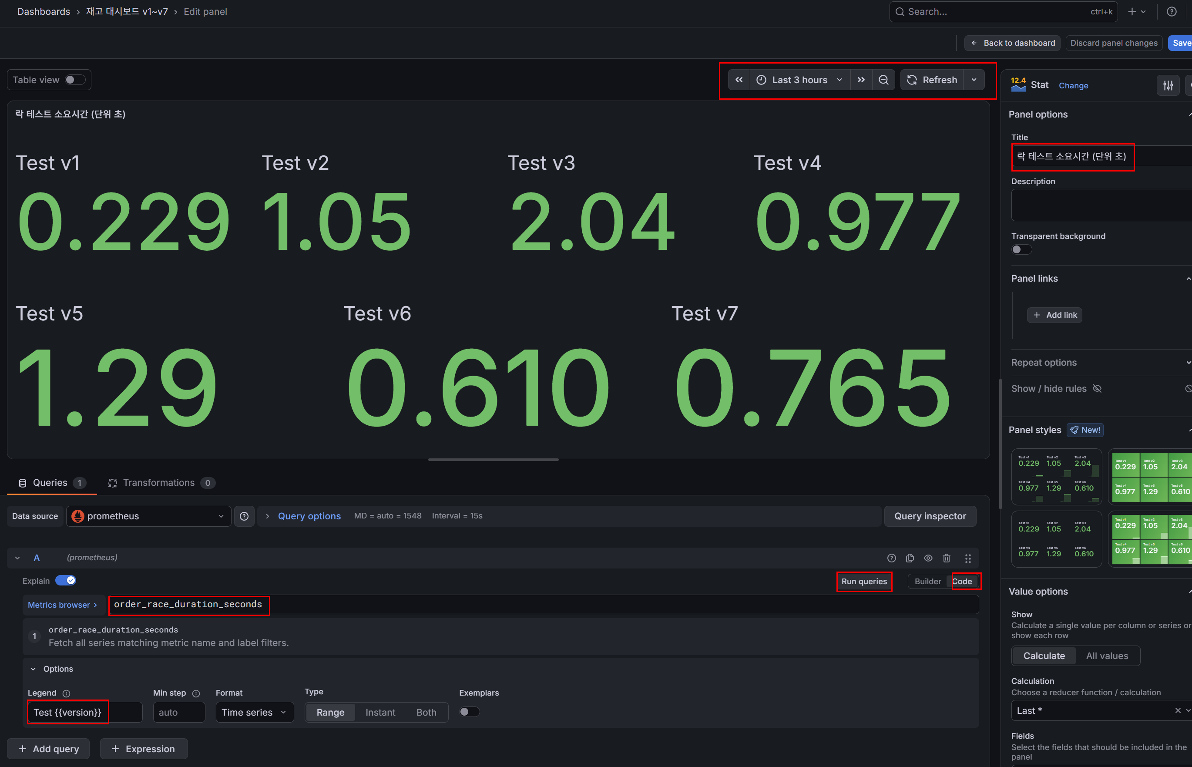Click the Description text area

pos(1101,205)
